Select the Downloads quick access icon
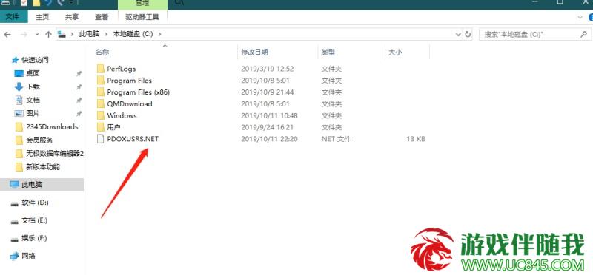Viewport: 593px width, 275px height. 19,86
